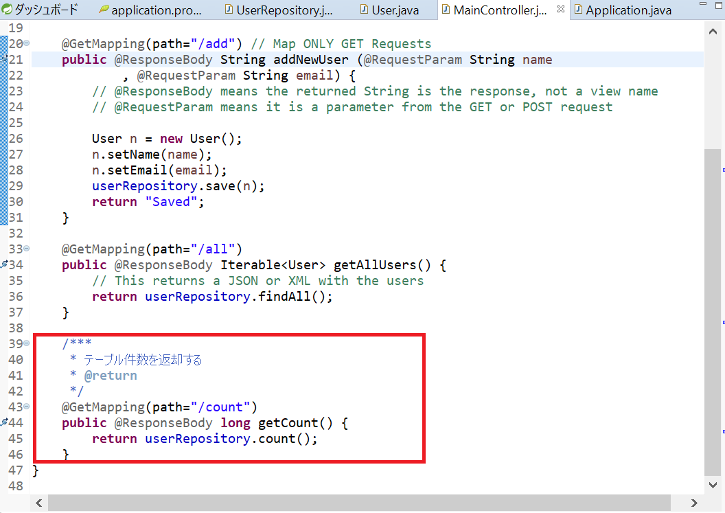The image size is (725, 513).
Task: Close the MainController.java tab
Action: click(561, 10)
